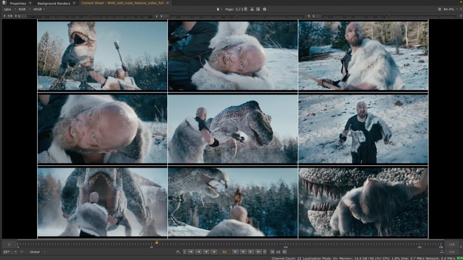
Task: Click the viewer settings gear icon
Action: (x=265, y=9)
